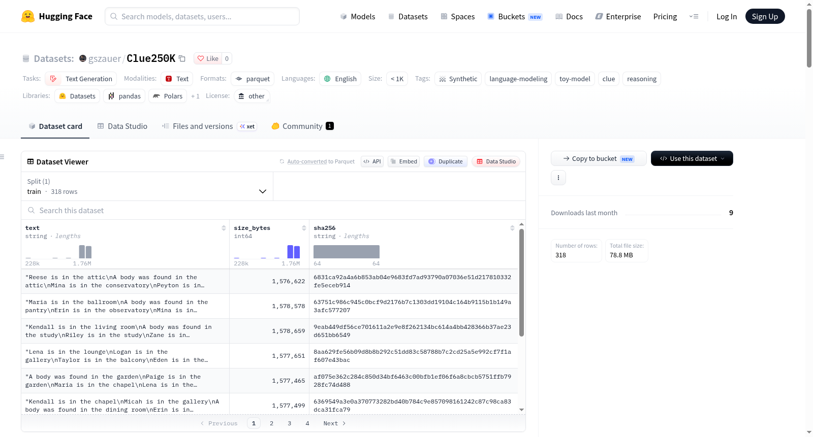Select the Polars library tag

[168, 96]
